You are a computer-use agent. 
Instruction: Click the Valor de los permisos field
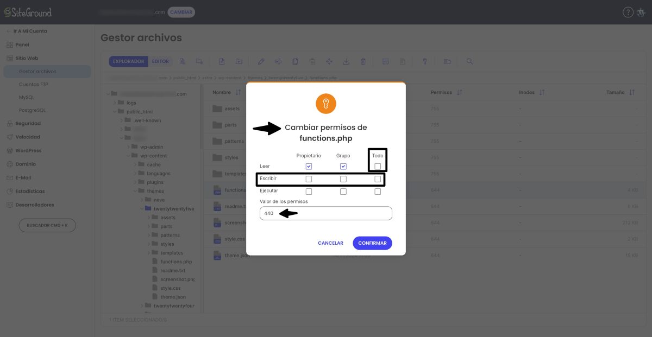[325, 213]
